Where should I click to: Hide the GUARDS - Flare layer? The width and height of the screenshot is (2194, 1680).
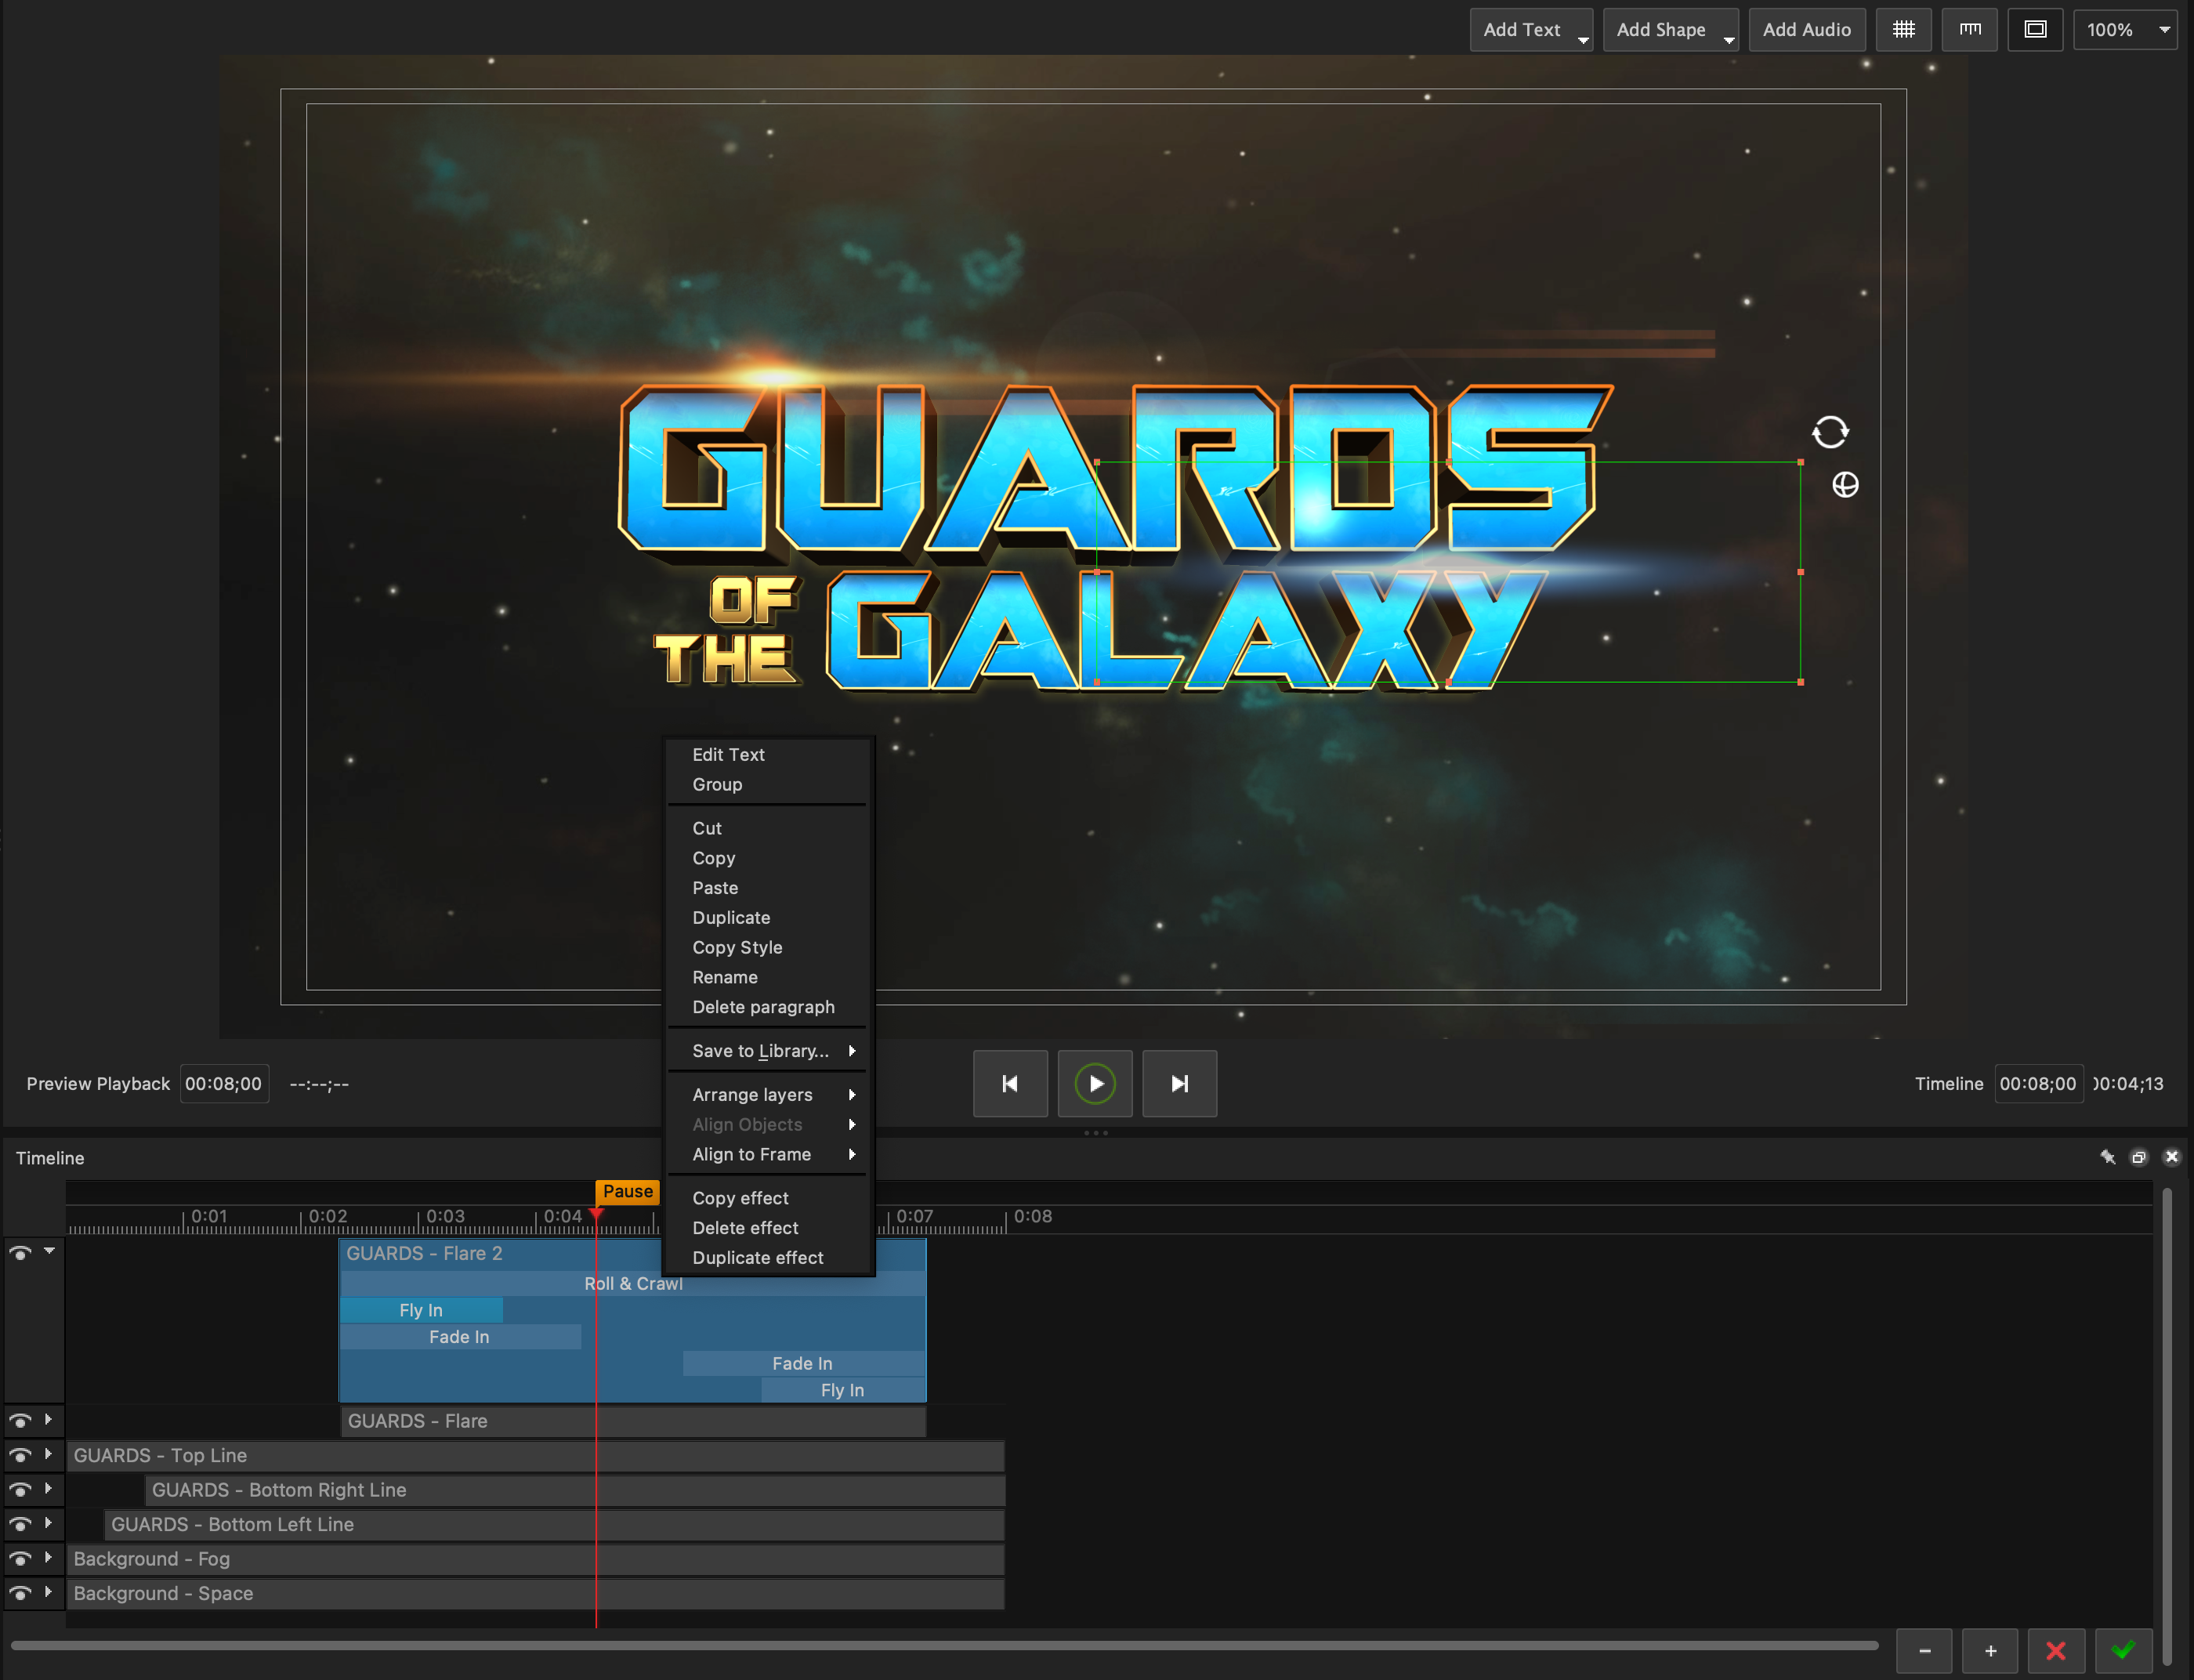point(20,1420)
